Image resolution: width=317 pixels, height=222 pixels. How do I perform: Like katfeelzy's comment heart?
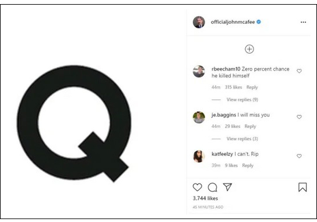299,156
